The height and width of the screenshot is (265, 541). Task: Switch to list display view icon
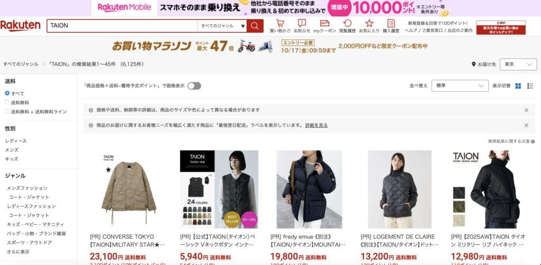click(x=530, y=86)
